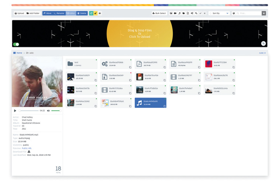
Task: Click CLOSE to collapse the info panel
Action: pos(262,53)
